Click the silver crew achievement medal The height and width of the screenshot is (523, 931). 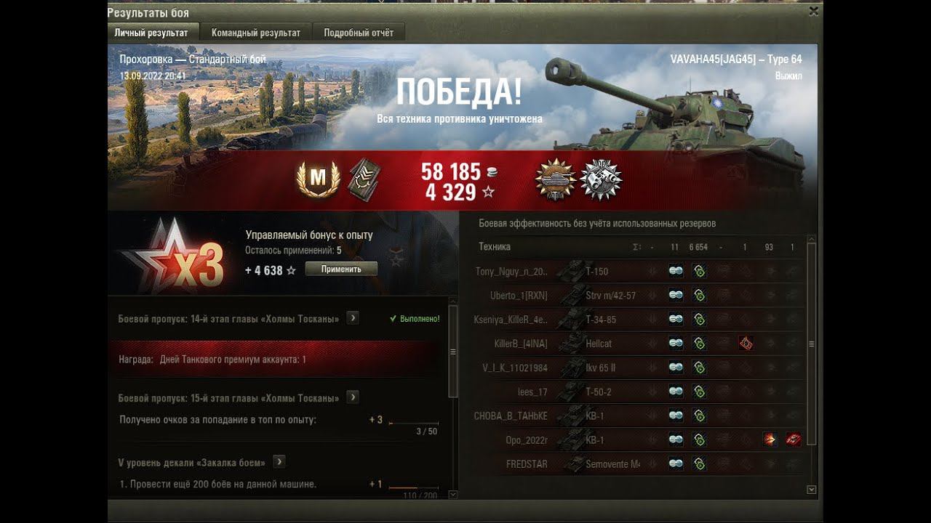[x=601, y=179]
